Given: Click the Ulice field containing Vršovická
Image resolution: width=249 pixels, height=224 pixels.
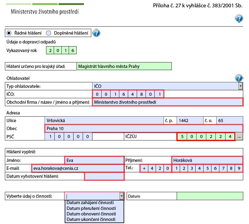Looking at the screenshot, I should (x=104, y=121).
